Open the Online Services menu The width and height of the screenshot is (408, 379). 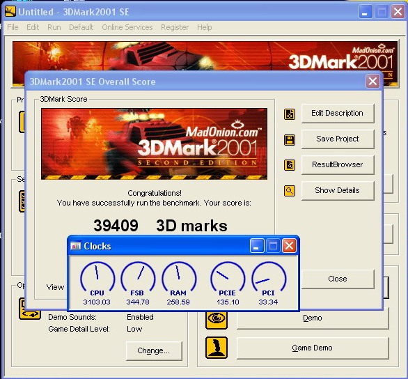click(127, 27)
